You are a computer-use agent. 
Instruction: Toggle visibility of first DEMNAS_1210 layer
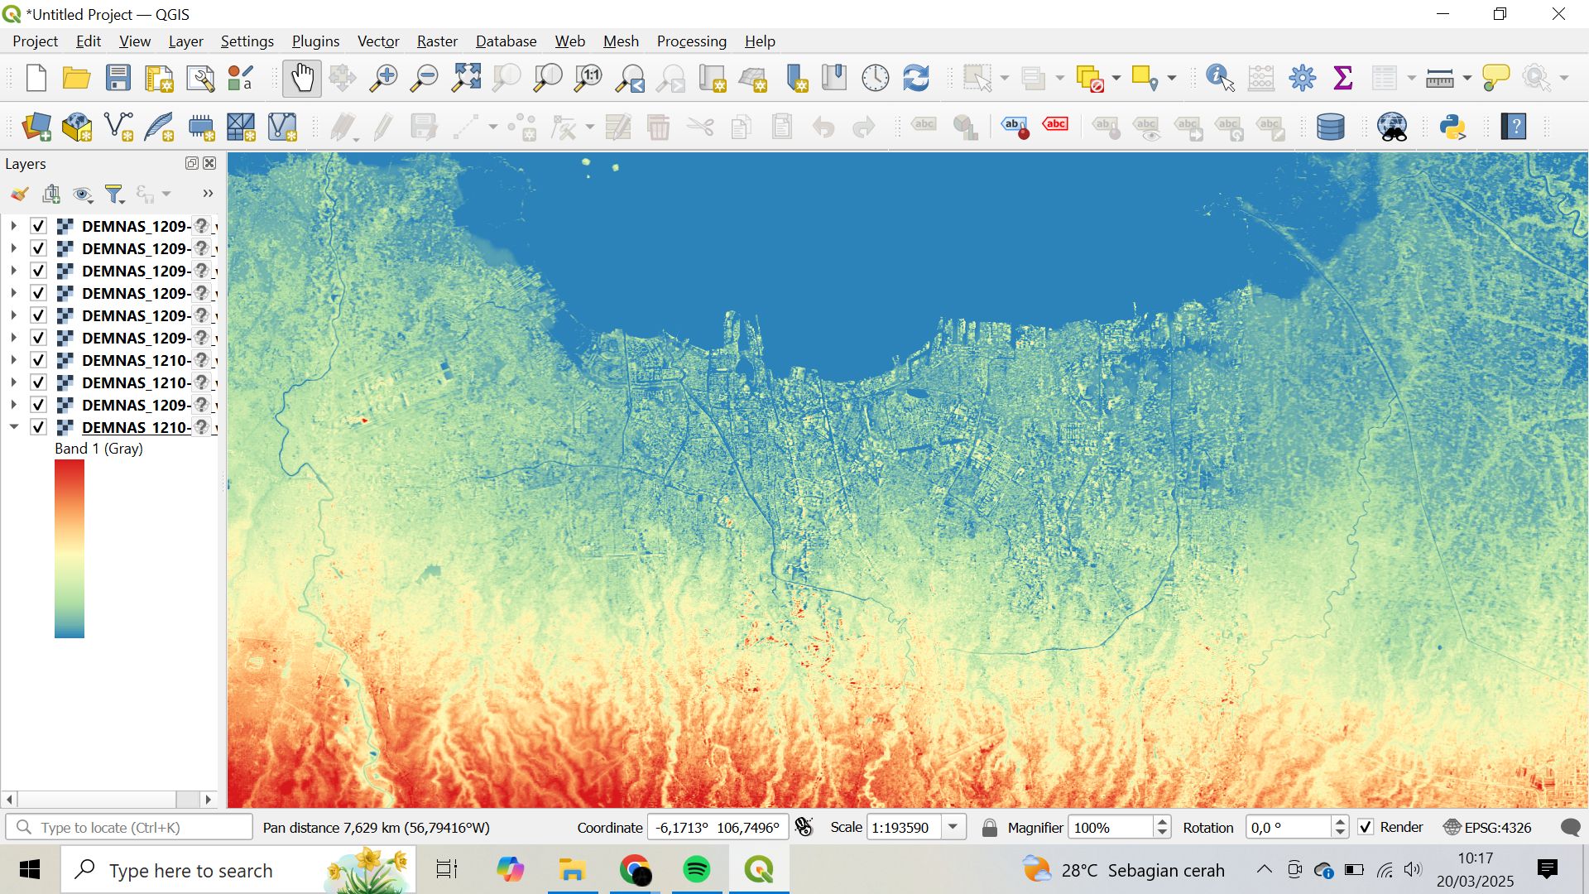point(38,360)
